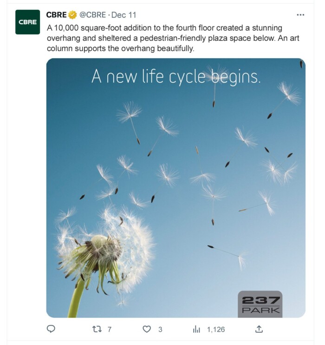325x345 pixels.
Task: Click the "A new life cycle begins." headline
Action: coord(176,76)
